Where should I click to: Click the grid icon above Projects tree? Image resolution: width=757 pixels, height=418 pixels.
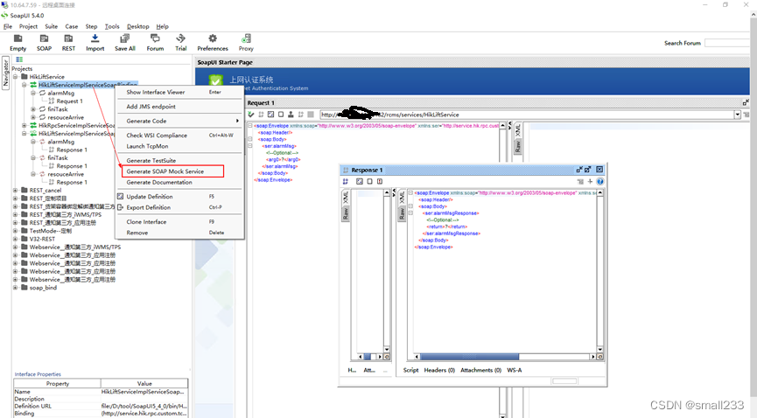tap(19, 59)
